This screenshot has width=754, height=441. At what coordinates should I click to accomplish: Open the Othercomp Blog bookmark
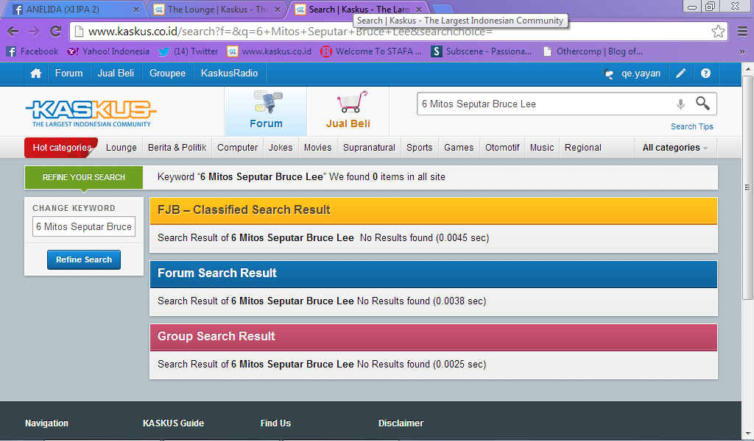tap(593, 51)
